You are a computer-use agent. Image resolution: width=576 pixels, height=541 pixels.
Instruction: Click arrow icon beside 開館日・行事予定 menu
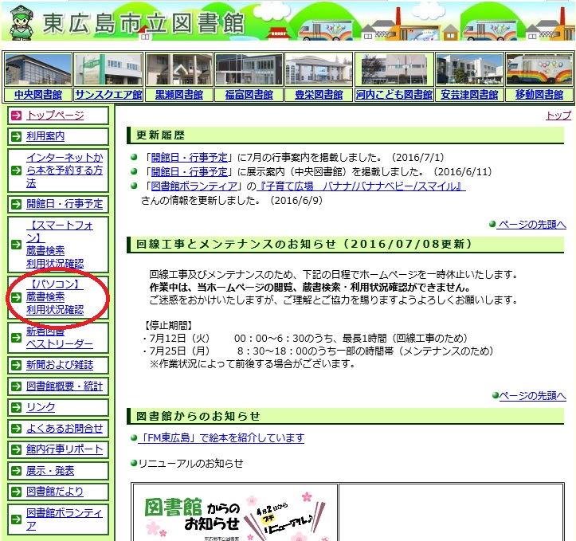[16, 204]
